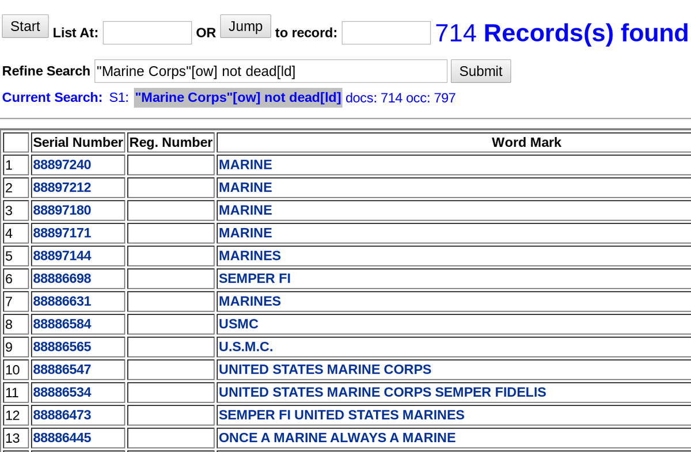Open serial number 88886698
The image size is (691, 452).
[x=62, y=279]
